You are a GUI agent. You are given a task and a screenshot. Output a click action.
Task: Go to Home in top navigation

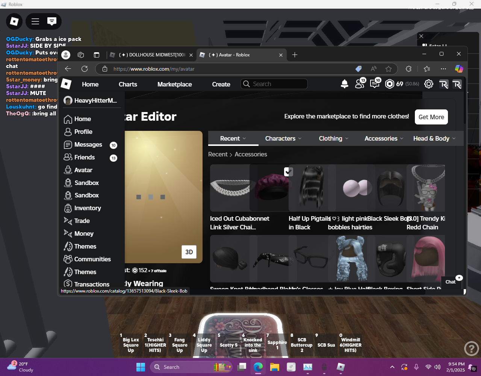click(90, 84)
